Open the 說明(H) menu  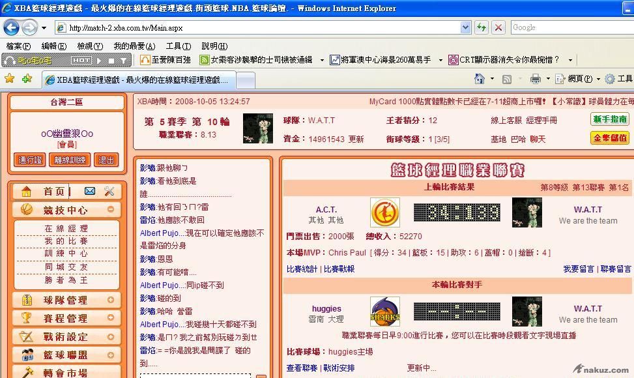(x=214, y=46)
